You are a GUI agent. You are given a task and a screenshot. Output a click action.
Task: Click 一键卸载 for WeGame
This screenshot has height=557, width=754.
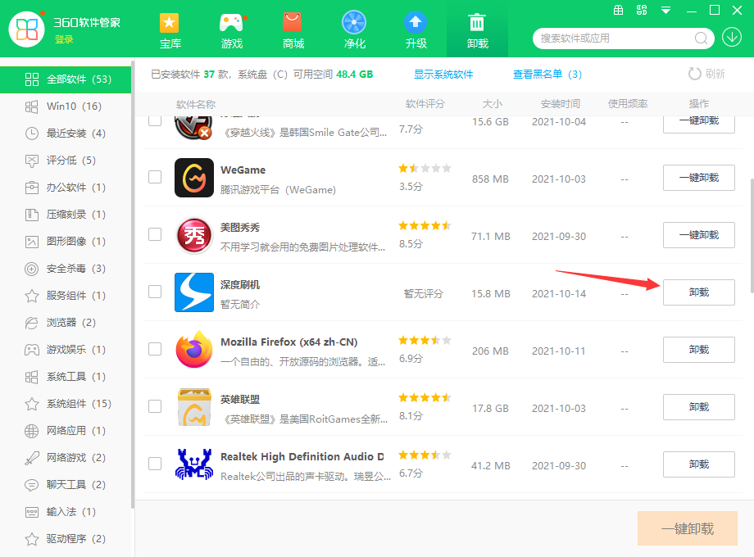pos(699,178)
